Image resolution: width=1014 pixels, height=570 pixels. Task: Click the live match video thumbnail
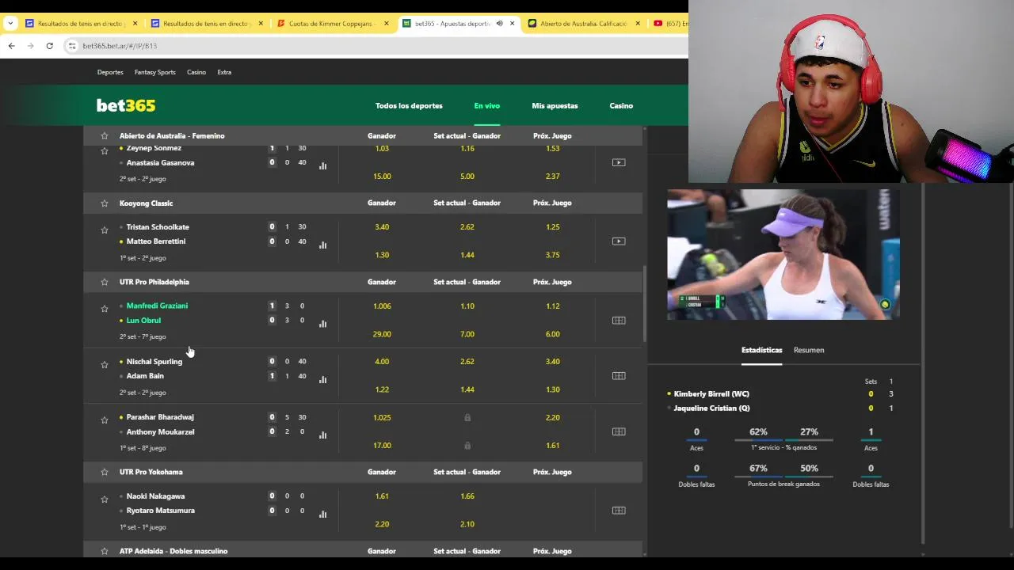click(x=783, y=254)
